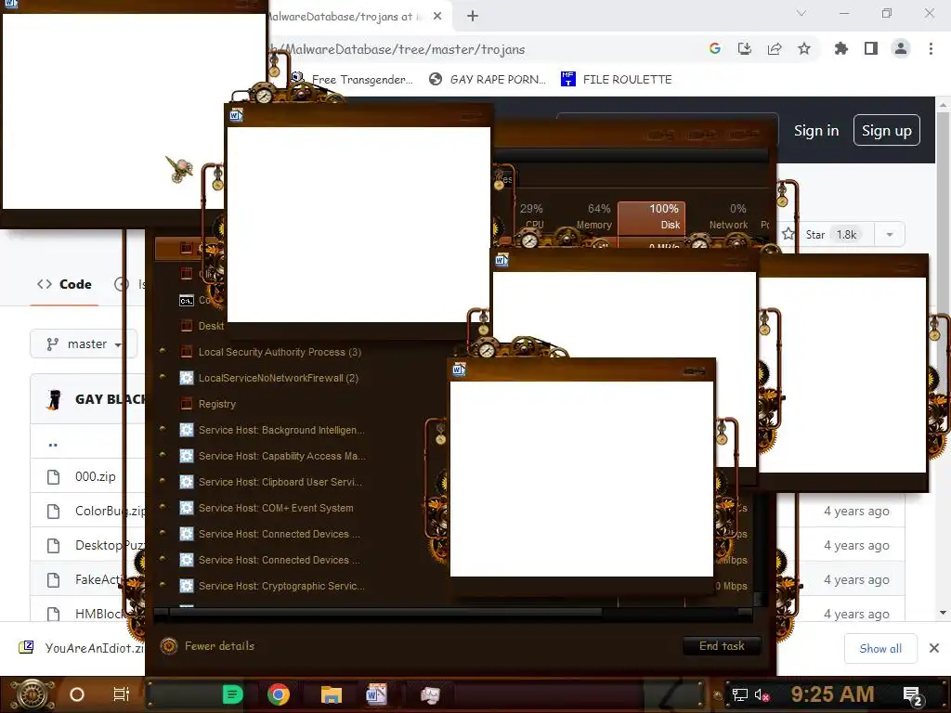951x713 pixels.
Task: Switch to Task Manager from the taskbar
Action: coord(430,694)
